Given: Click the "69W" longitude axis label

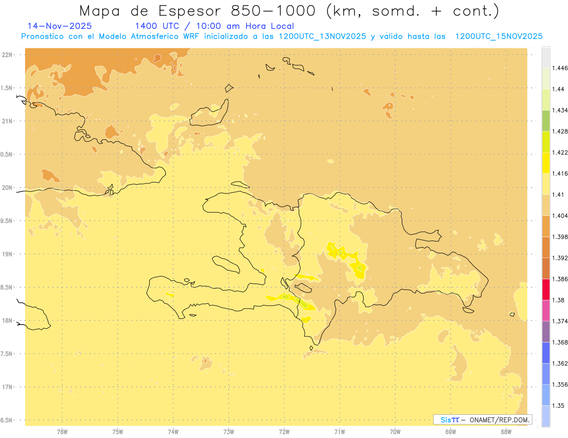Looking at the screenshot, I should point(451,432).
